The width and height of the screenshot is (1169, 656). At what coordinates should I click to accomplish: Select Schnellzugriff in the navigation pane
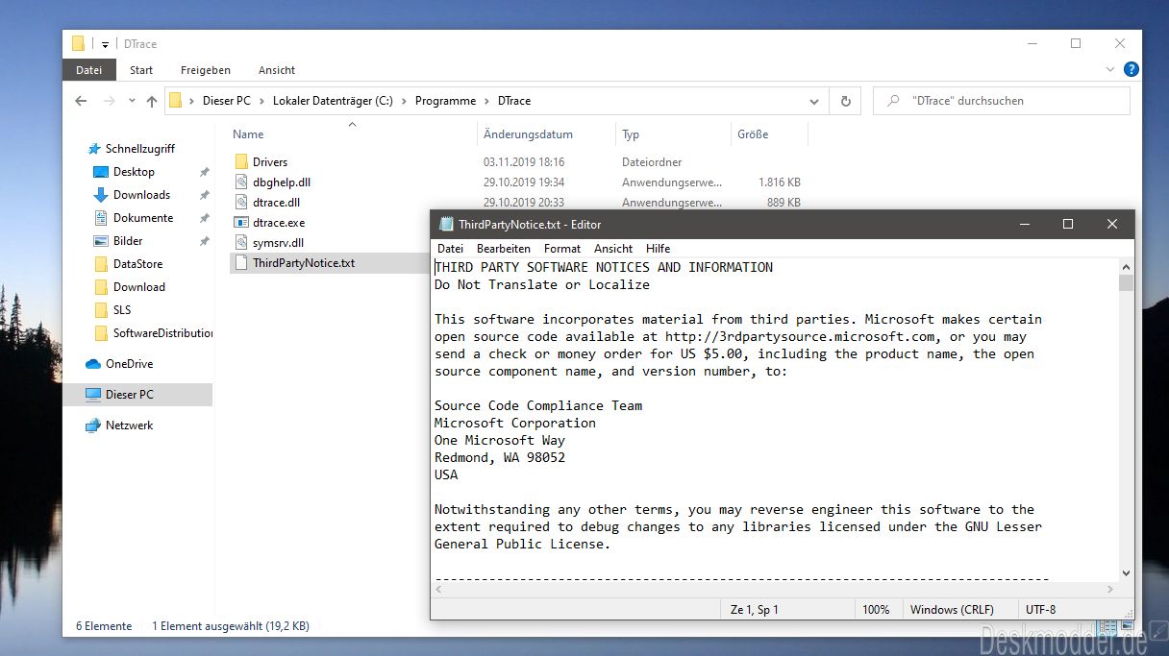click(x=139, y=149)
